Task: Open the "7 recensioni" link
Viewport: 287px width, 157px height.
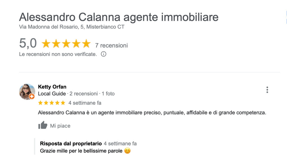Action: (x=111, y=45)
